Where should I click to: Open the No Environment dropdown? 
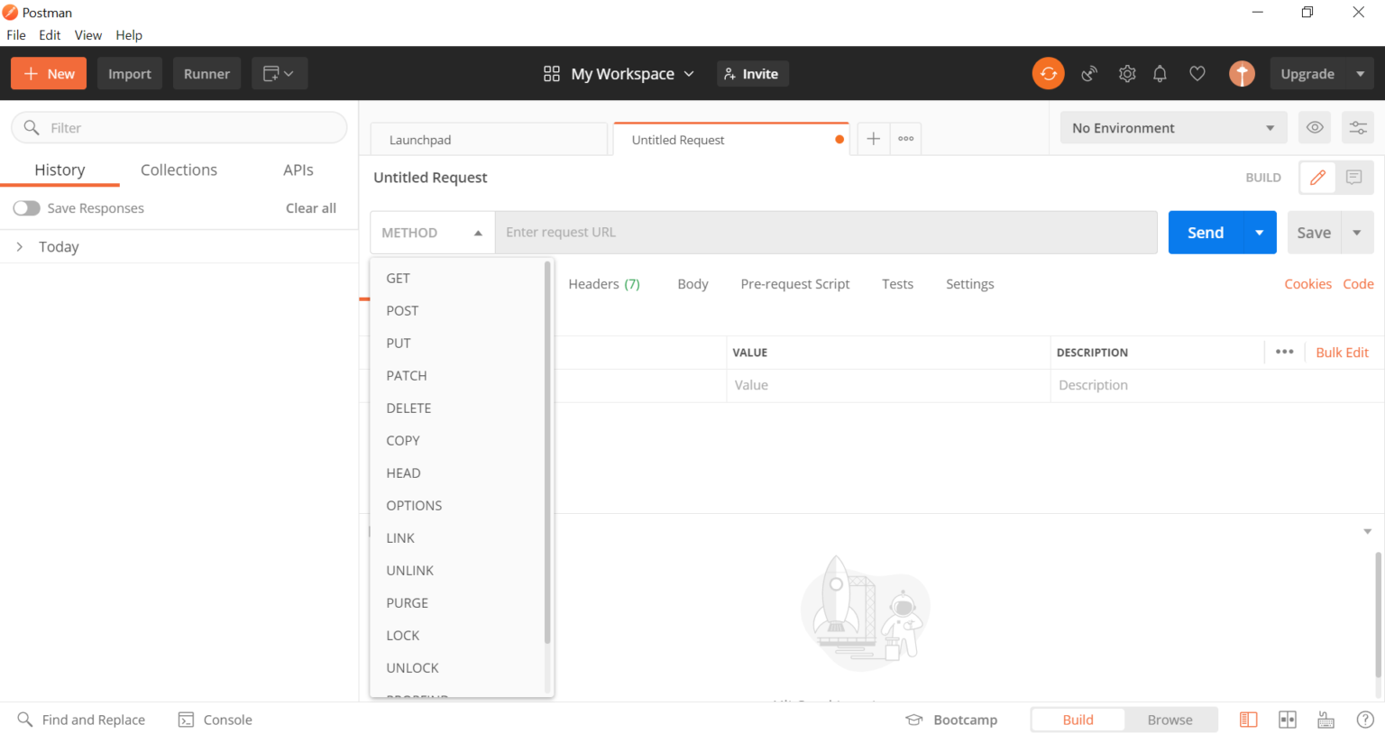coord(1172,127)
